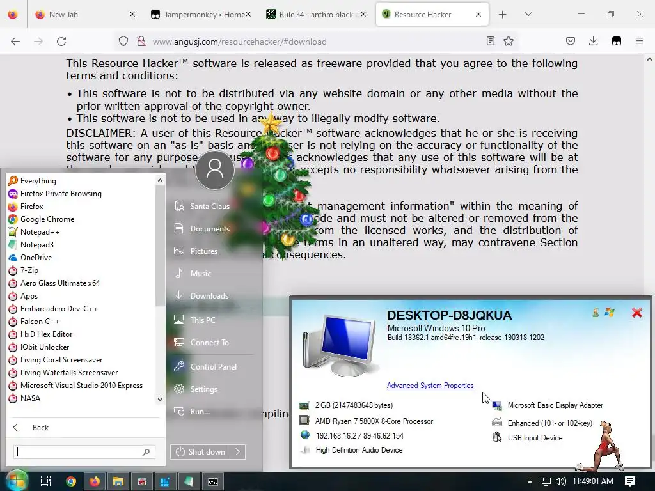Launch Firefox Private Browsing from programs list
The height and width of the screenshot is (491, 655).
pyautogui.click(x=55, y=194)
